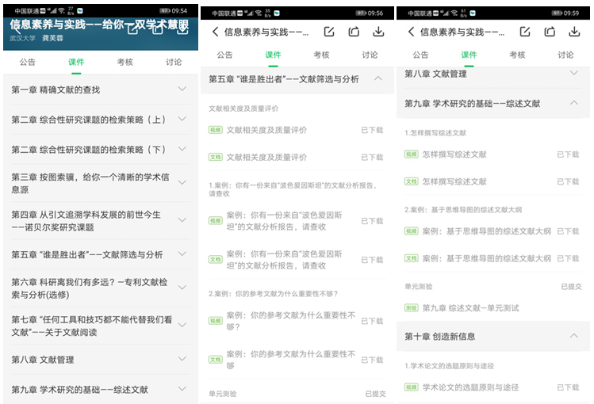Tap course title in left screen banner
Viewport: 594px width, 404px height.
click(99, 25)
